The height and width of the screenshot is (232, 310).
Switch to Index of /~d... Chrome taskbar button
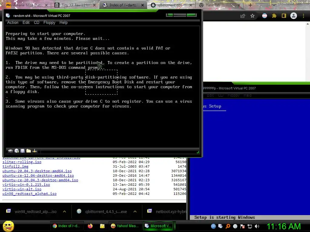click(66, 226)
